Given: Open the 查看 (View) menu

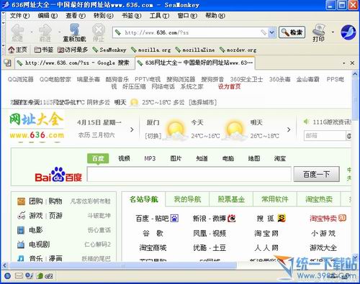Looking at the screenshot, I should click(x=76, y=16).
